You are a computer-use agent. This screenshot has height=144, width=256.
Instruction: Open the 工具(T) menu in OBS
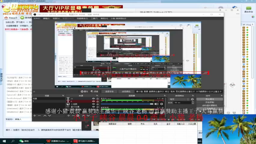pos(94,19)
